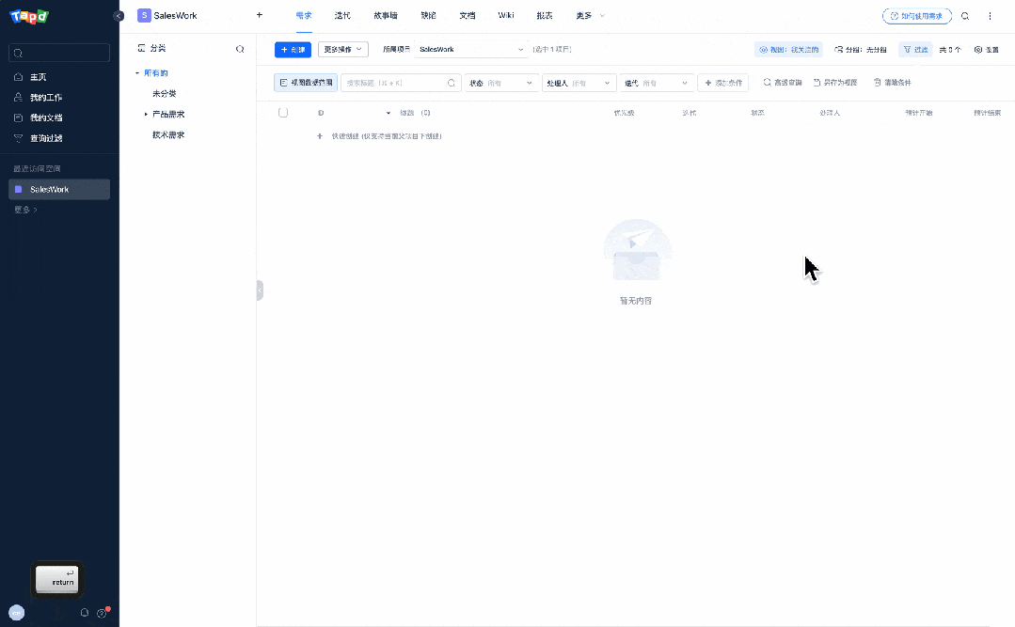Expand the 更多 tabs dropdown
The width and height of the screenshot is (1015, 627).
(x=590, y=16)
